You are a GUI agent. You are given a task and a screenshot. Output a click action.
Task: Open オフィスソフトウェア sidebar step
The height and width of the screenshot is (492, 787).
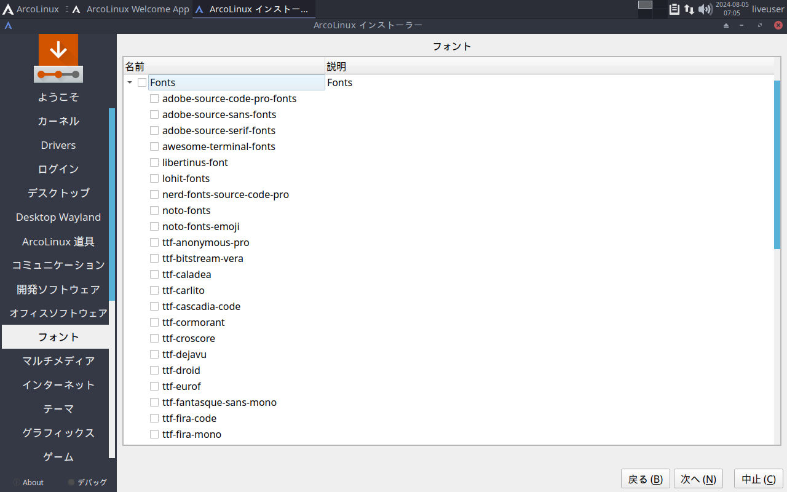coord(58,313)
